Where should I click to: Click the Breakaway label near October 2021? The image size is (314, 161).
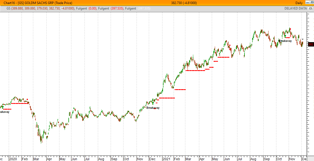click(285, 41)
